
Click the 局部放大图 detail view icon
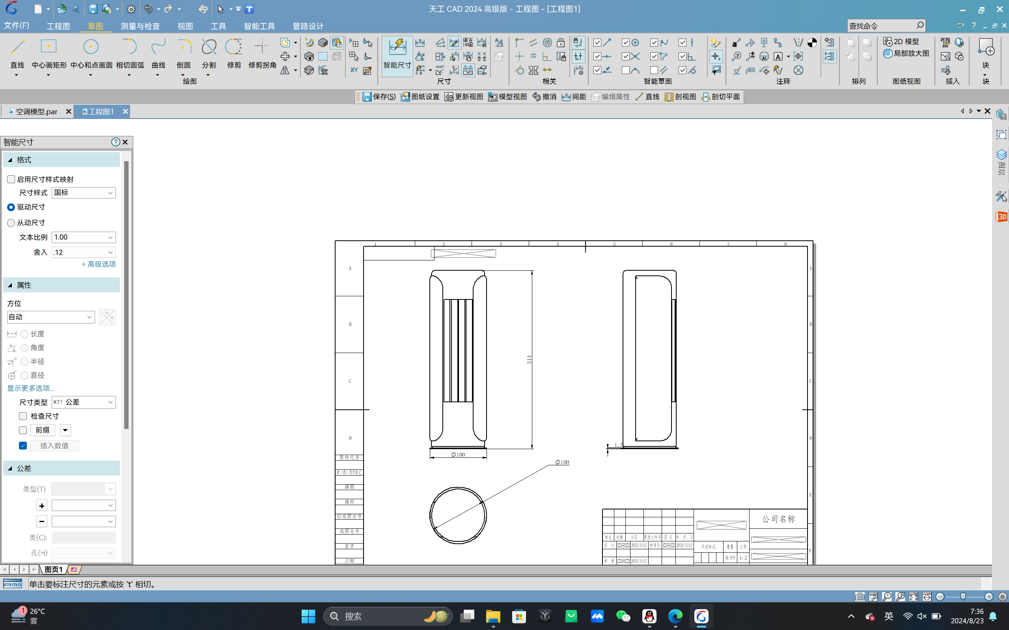tap(906, 53)
